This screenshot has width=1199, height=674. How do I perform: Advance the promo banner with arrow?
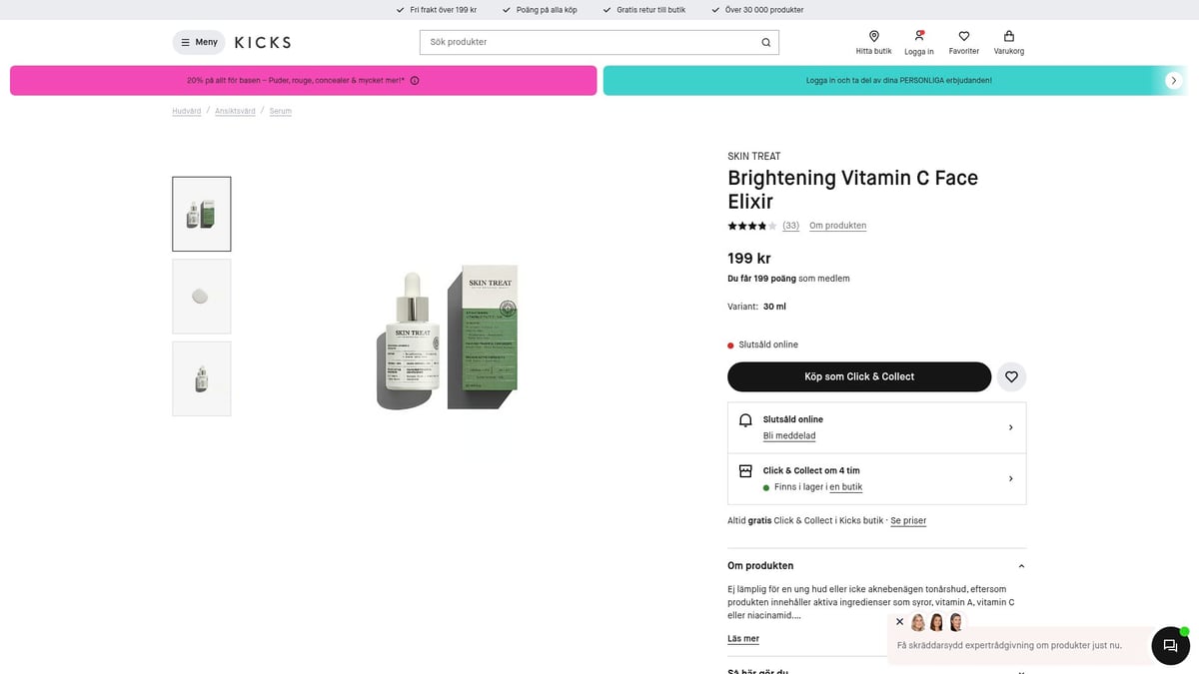(1174, 81)
